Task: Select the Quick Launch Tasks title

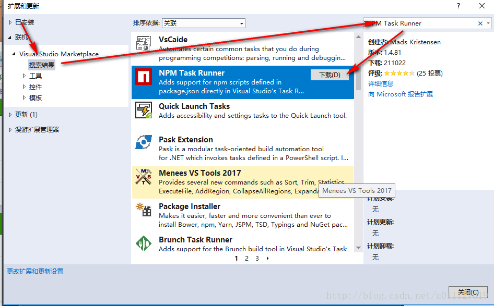Action: click(x=194, y=106)
